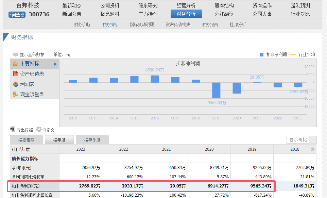Open 股东研究 navigation link
The height and width of the screenshot is (198, 327).
click(x=148, y=5)
